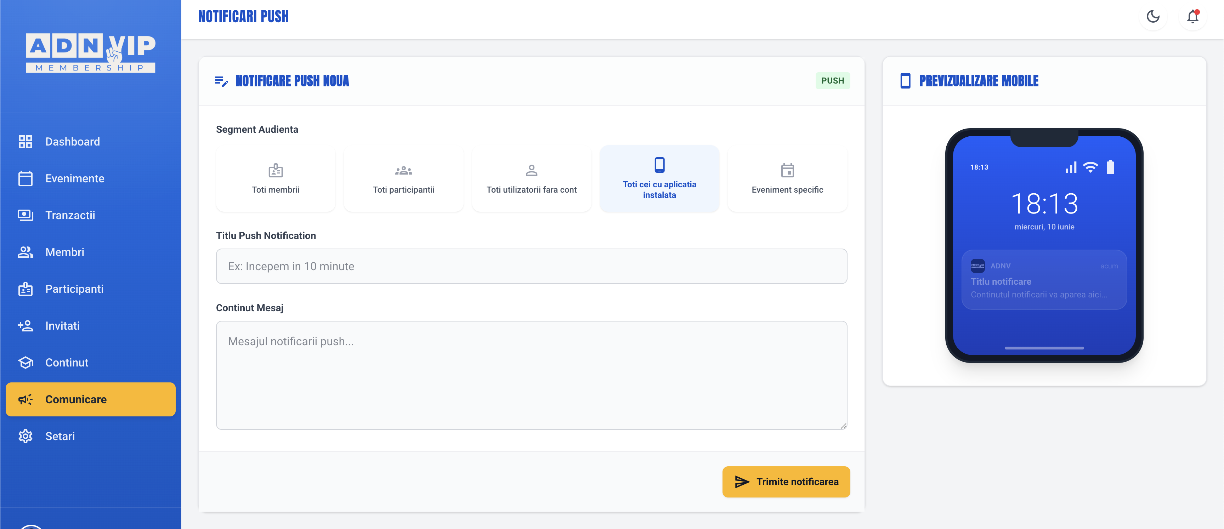
Task: Open notifications bell in top bar
Action: [x=1192, y=17]
